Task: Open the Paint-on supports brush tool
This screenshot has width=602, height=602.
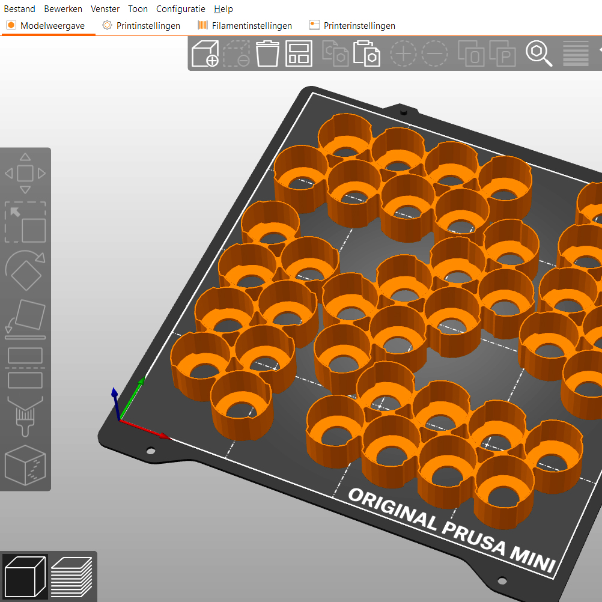Action: pos(25,416)
